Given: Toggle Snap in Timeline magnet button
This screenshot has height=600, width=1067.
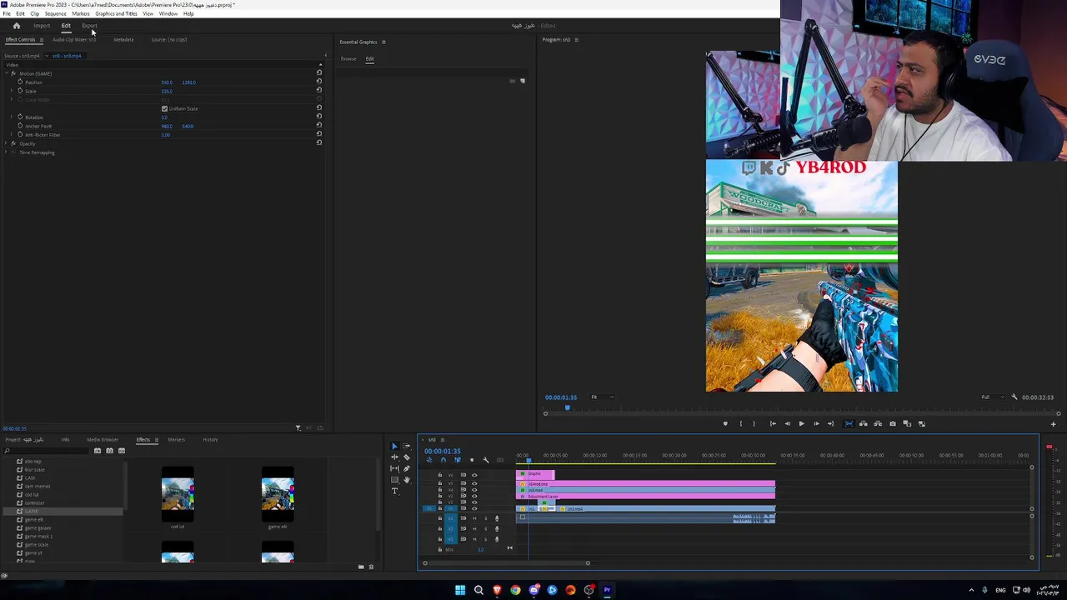Looking at the screenshot, I should point(443,460).
